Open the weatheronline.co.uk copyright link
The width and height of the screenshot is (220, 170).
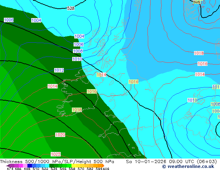coord(188,167)
